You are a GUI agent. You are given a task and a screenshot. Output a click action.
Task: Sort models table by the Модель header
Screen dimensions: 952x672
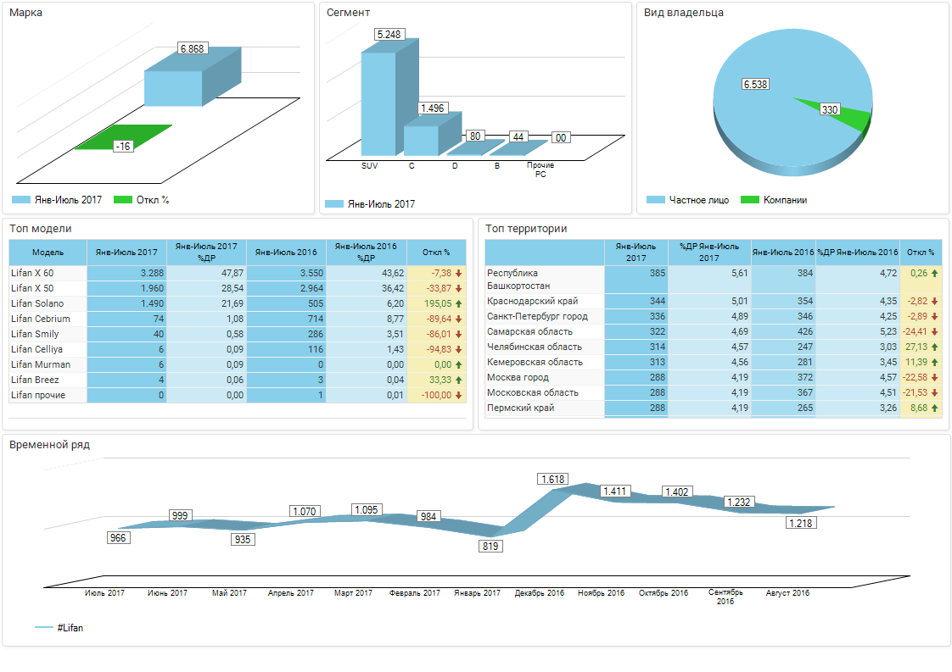pos(48,253)
